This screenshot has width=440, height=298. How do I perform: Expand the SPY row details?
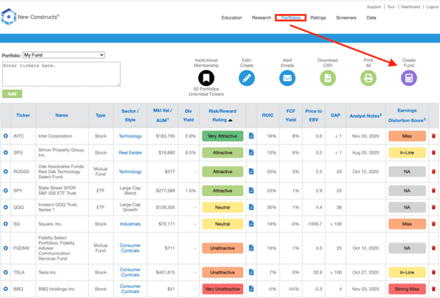click(x=6, y=191)
